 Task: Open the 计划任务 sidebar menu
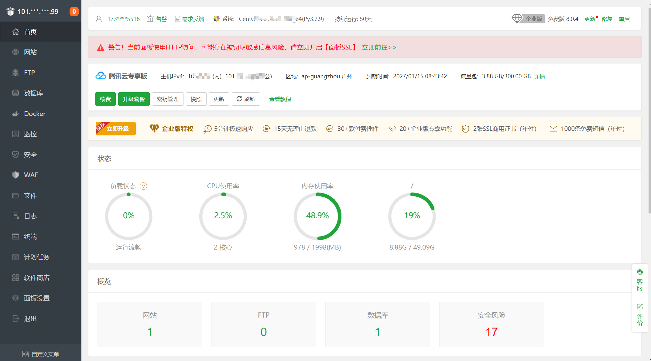(36, 257)
